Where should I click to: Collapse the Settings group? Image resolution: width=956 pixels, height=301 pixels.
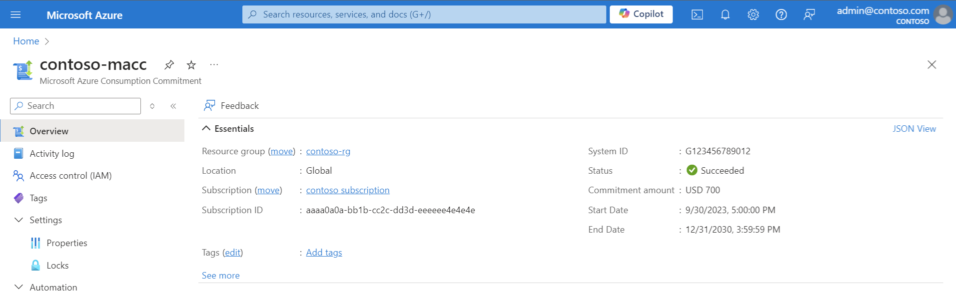coord(18,220)
